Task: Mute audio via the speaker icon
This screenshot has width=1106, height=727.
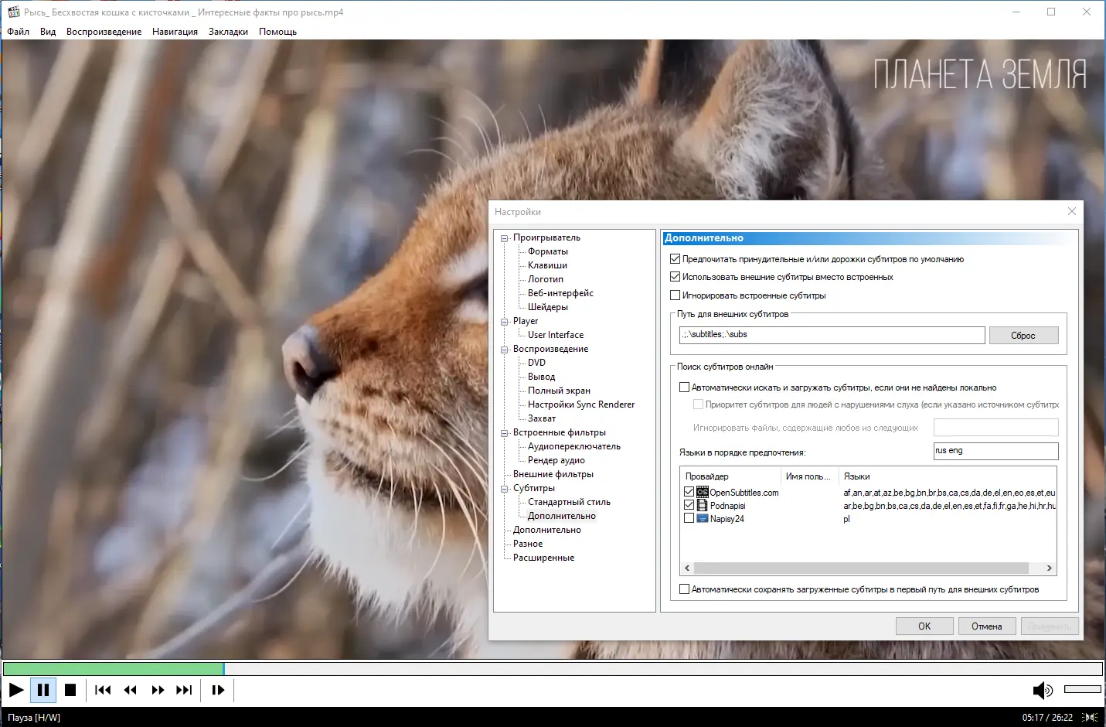Action: click(1043, 689)
